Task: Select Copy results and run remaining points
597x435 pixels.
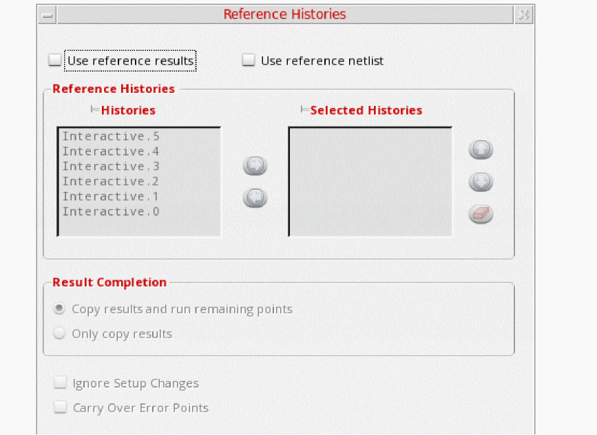Action: 59,308
